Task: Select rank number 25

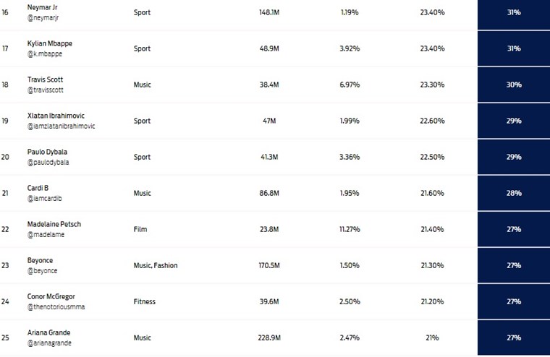Action: pyautogui.click(x=6, y=337)
